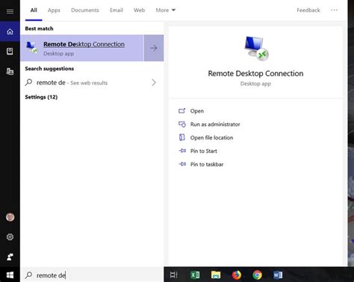Click the Best match heading

(x=39, y=28)
